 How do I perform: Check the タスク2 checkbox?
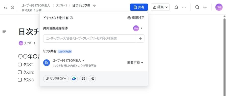(20, 72)
